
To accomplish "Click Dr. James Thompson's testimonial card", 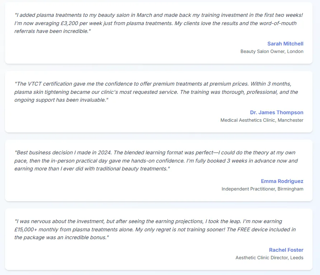I will point(159,102).
